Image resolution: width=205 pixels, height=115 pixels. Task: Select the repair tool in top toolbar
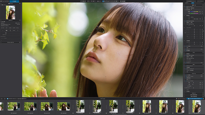click(114, 1)
